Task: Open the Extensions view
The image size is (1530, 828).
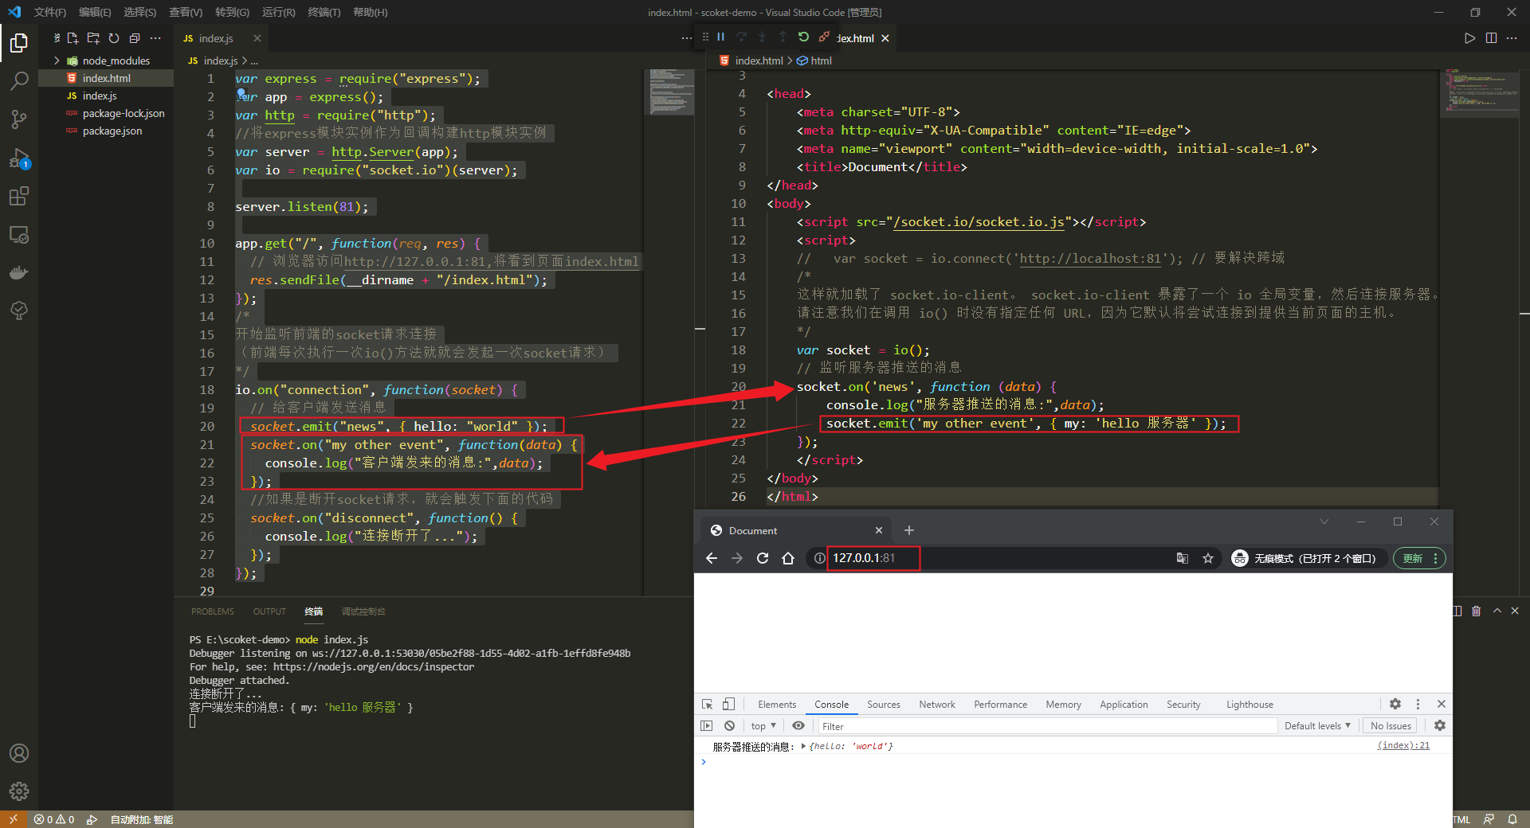Action: tap(19, 196)
